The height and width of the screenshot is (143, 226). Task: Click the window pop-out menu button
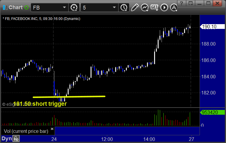190,3
